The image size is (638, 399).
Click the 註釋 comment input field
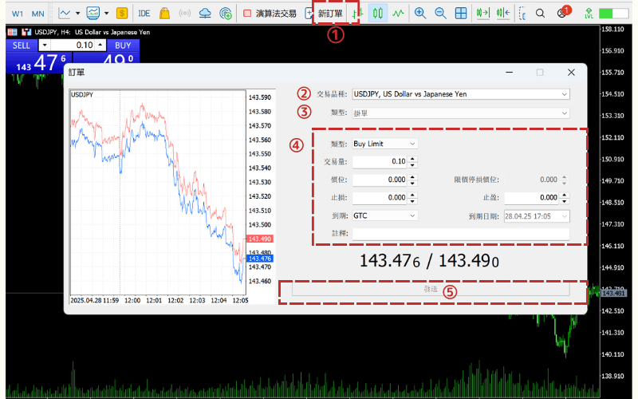pos(460,233)
